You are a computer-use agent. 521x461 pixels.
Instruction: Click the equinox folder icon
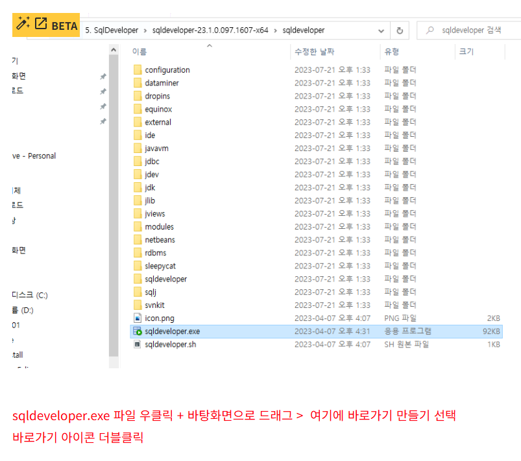[x=138, y=109]
